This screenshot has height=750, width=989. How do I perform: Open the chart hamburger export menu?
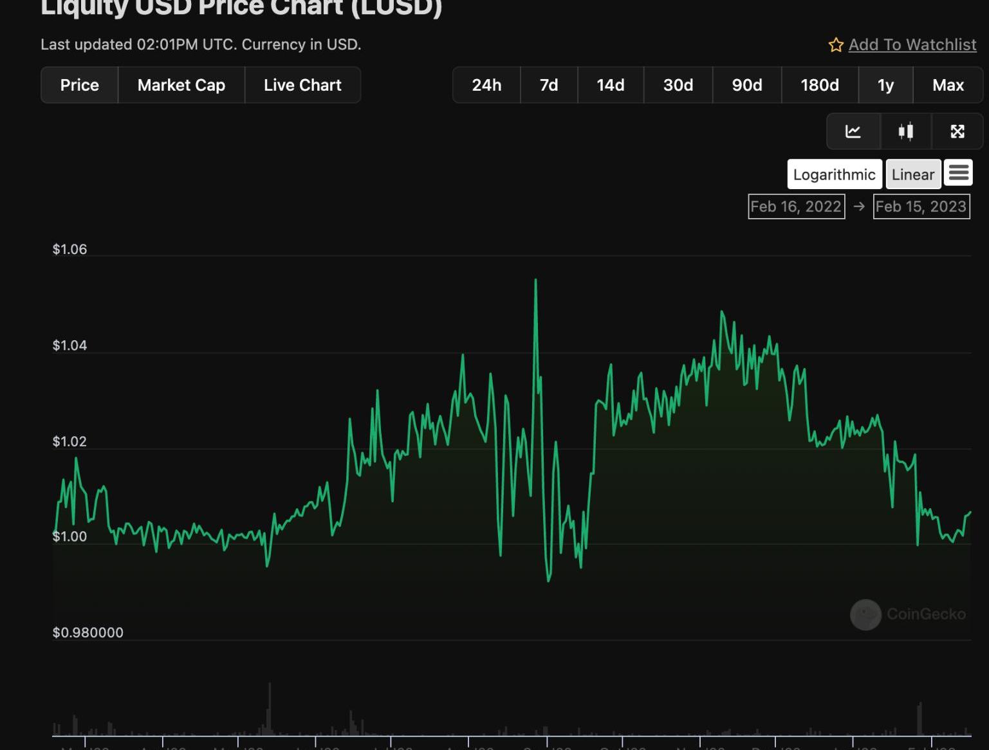958,173
